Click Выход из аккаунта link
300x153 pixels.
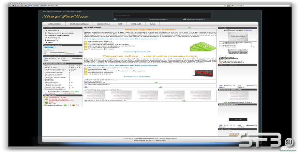[x=233, y=63]
